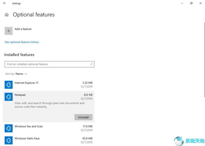Select the Windows Hello Face icon
Screen dimensions: 205x146
click(9, 140)
